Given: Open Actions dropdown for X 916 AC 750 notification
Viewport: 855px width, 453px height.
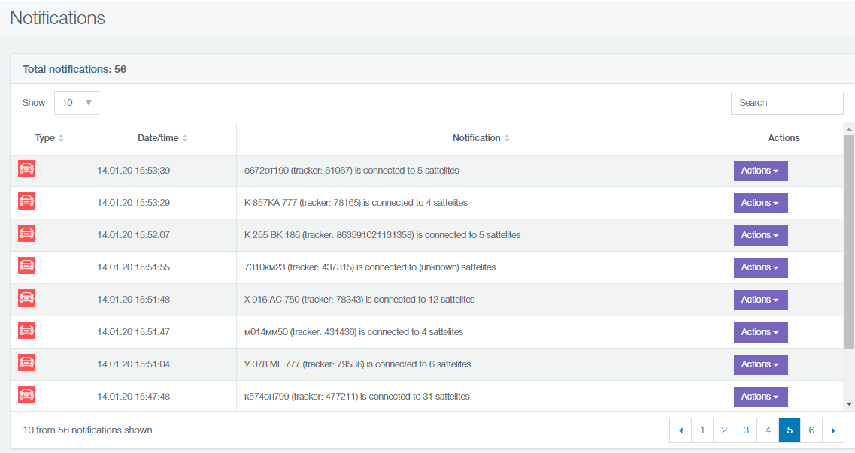Looking at the screenshot, I should (761, 300).
